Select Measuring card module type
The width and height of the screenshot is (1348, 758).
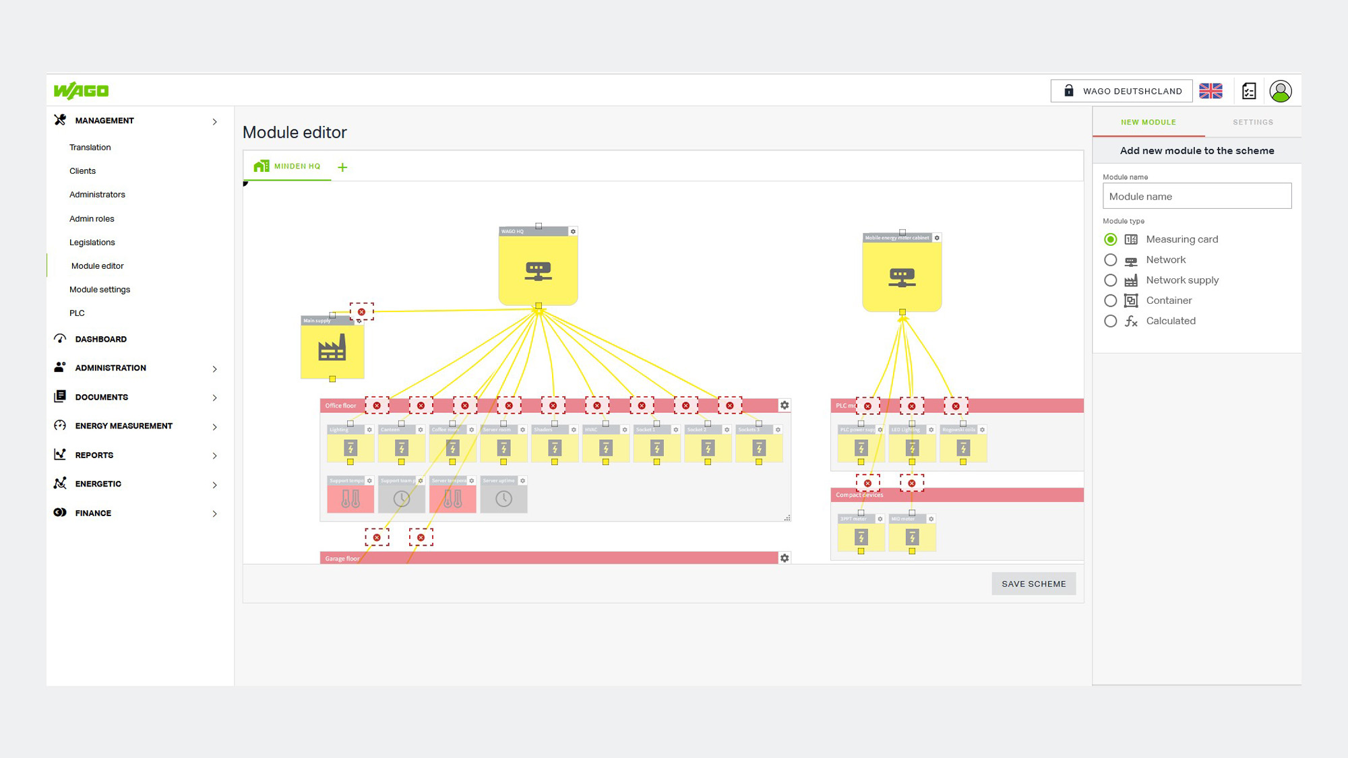1110,239
